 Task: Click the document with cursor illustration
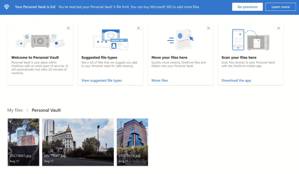(181, 39)
